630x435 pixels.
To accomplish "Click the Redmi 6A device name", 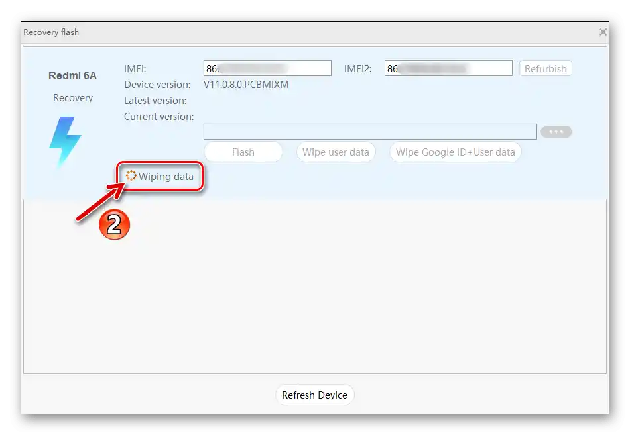I will 72,76.
